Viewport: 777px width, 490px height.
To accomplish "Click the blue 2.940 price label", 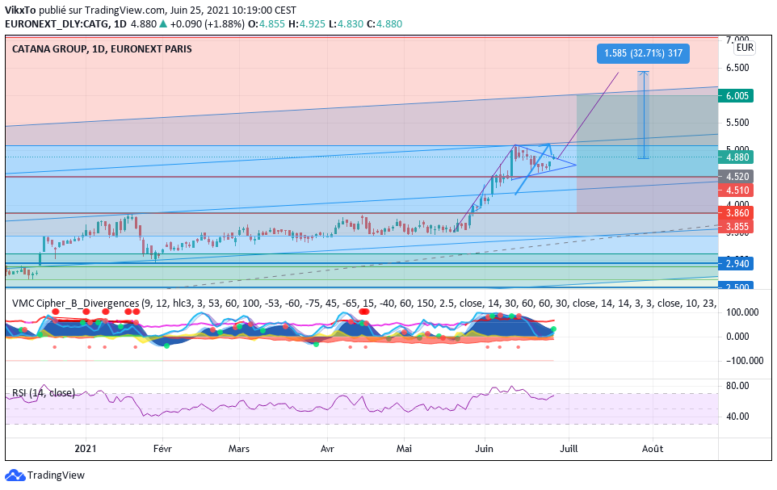I will (x=736, y=264).
